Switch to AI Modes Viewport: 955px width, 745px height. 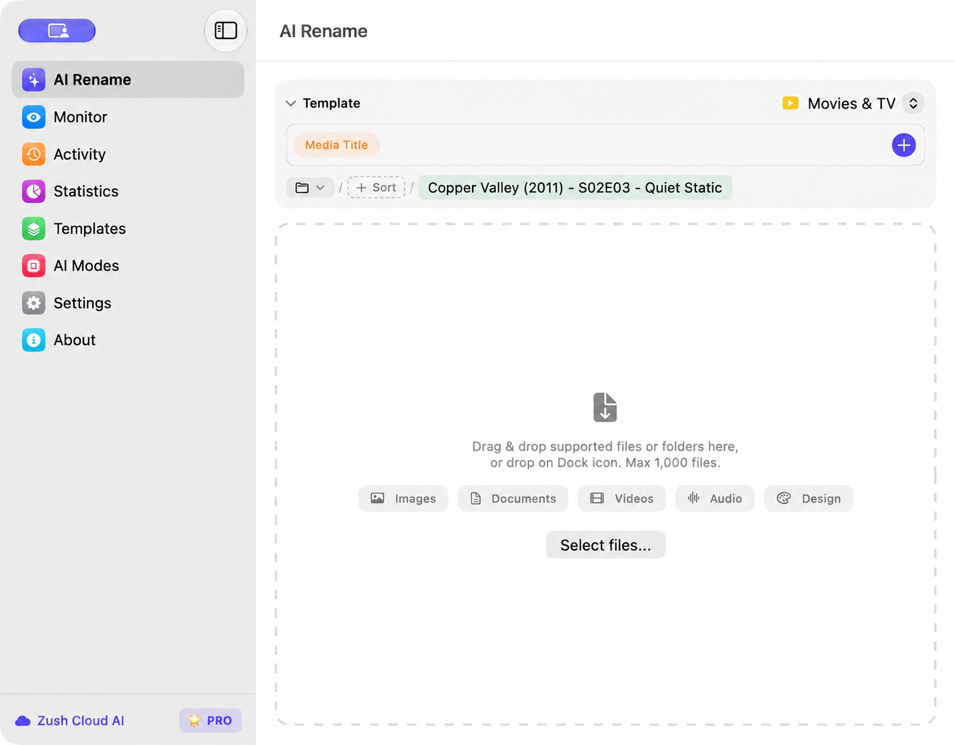point(128,266)
